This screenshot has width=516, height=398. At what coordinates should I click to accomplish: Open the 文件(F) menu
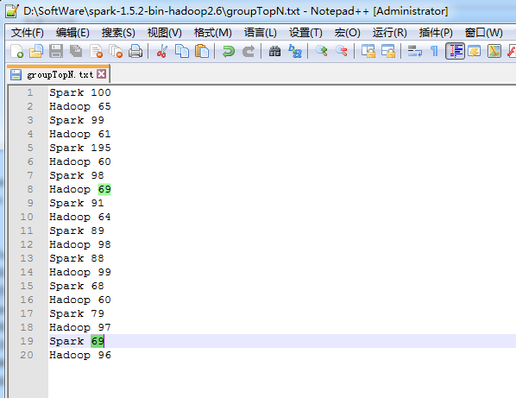click(28, 33)
